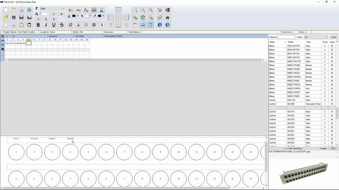Click the << Add Patchbay button
This screenshot has height=190, width=339.
point(293,149)
